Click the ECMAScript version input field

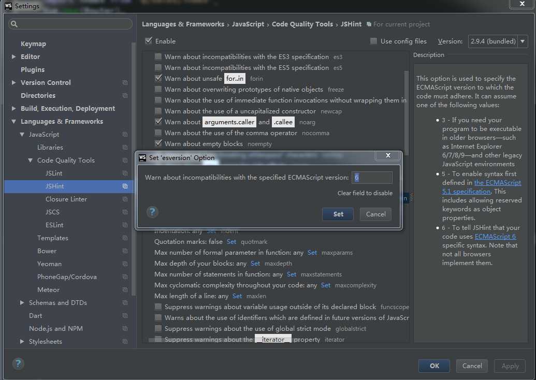[372, 178]
